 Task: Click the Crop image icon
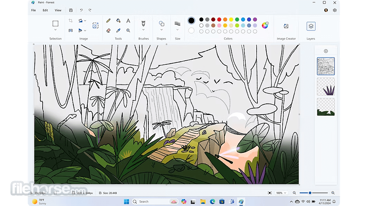(x=70, y=21)
